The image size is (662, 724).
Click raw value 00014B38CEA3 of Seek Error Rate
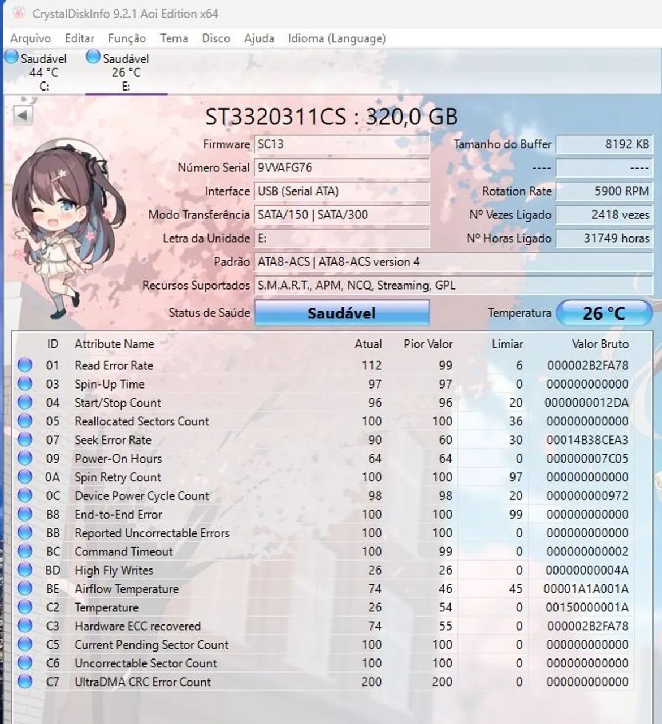click(587, 440)
